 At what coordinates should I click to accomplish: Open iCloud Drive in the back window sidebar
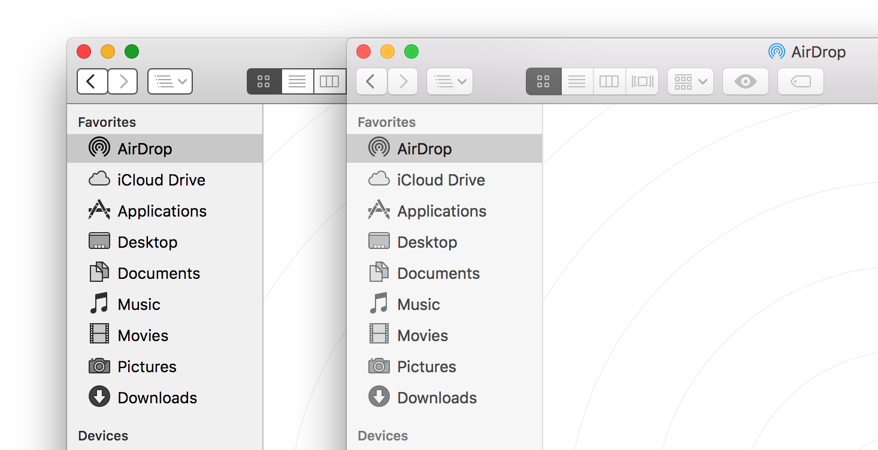(x=165, y=180)
